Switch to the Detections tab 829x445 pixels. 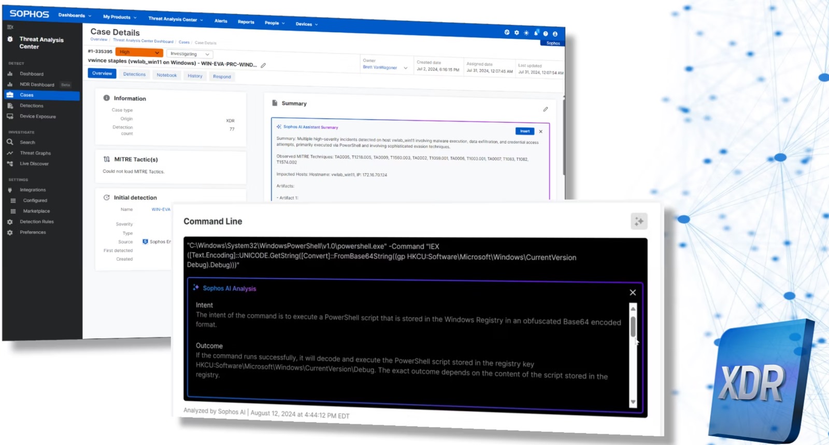coord(135,75)
